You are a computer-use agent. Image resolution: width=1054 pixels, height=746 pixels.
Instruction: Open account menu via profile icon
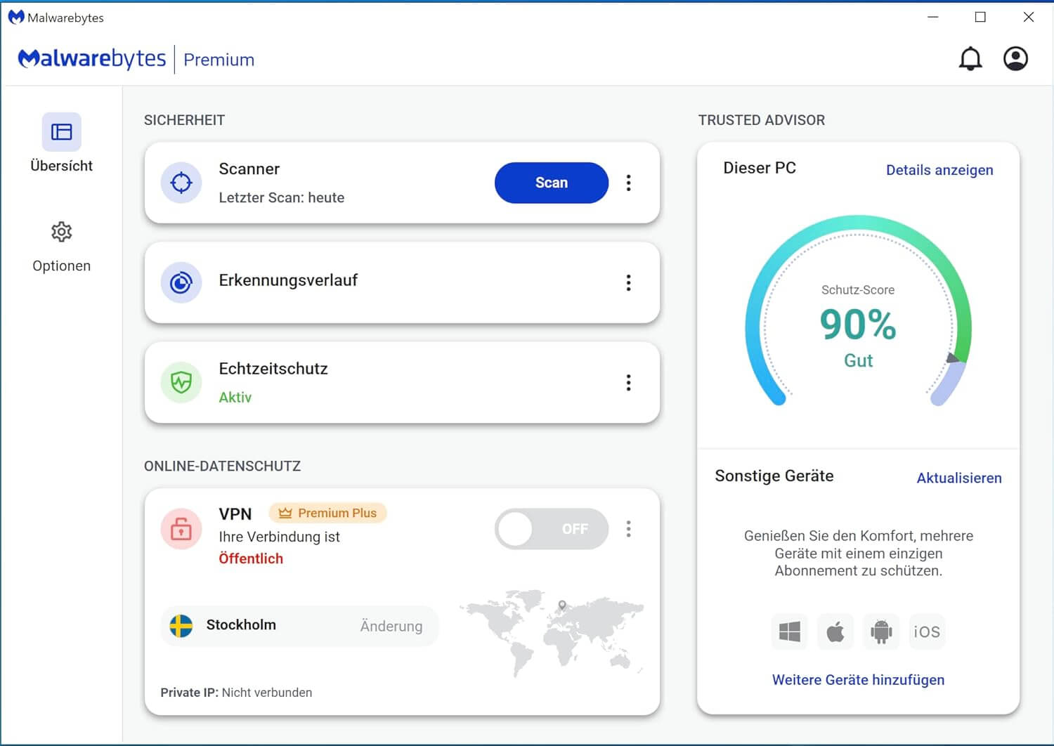click(x=1015, y=59)
